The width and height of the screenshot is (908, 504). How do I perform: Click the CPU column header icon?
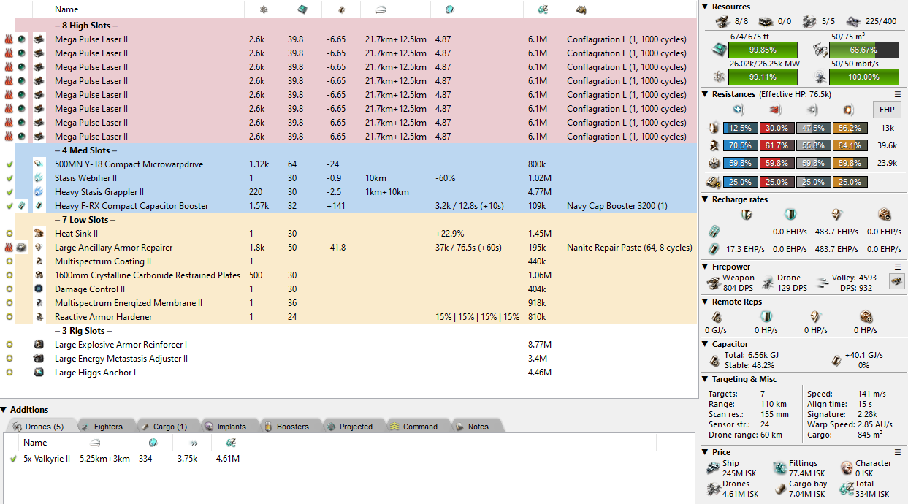(x=302, y=9)
